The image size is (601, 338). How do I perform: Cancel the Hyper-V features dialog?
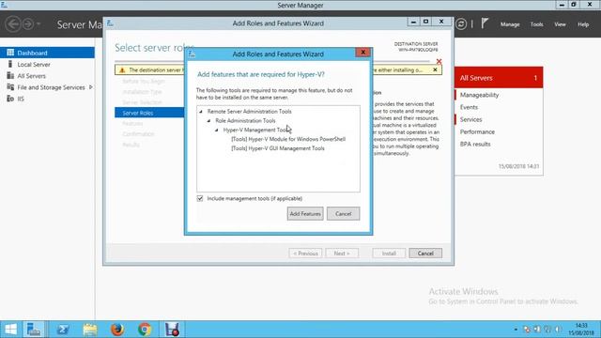click(343, 214)
